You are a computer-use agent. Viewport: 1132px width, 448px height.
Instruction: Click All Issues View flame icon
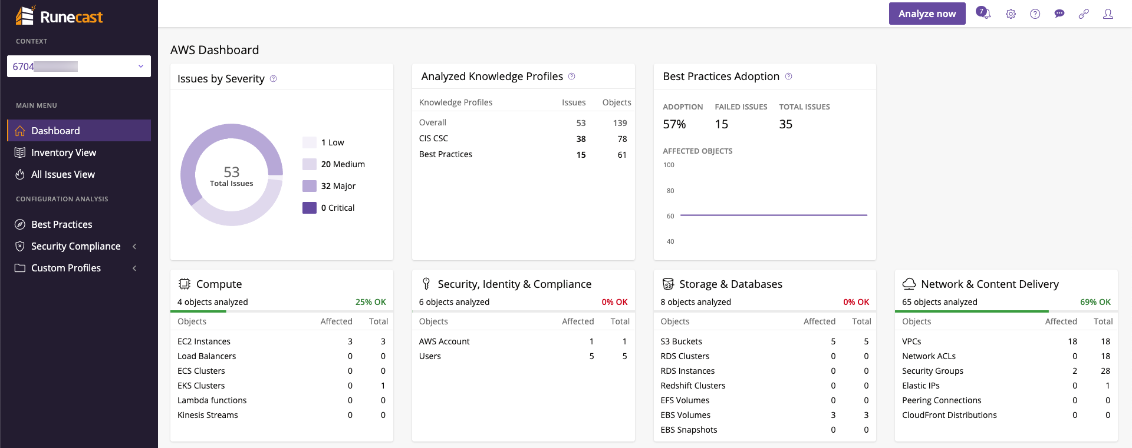point(20,174)
